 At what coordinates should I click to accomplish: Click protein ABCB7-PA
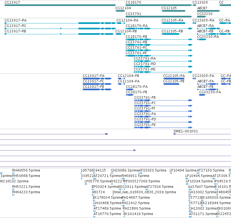(208, 84)
